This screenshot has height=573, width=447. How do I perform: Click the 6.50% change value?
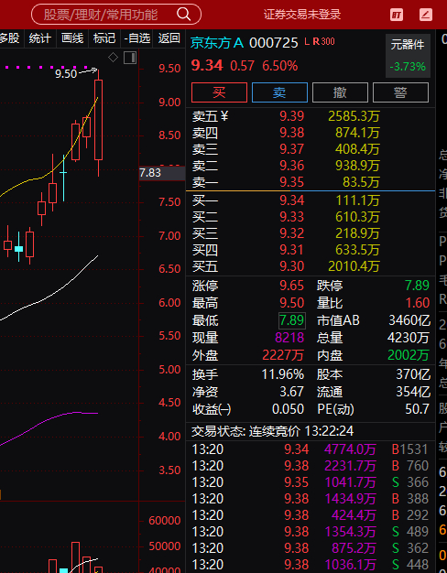[279, 66]
